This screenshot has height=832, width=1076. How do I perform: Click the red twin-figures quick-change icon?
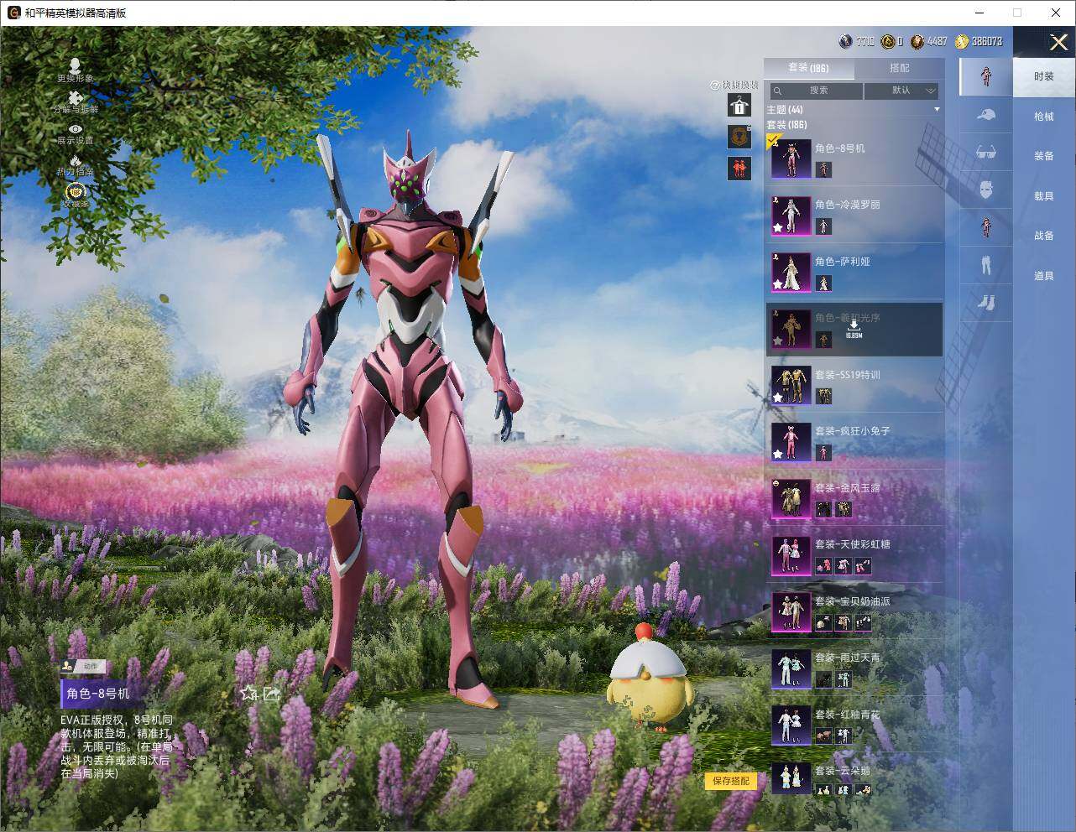tap(739, 168)
